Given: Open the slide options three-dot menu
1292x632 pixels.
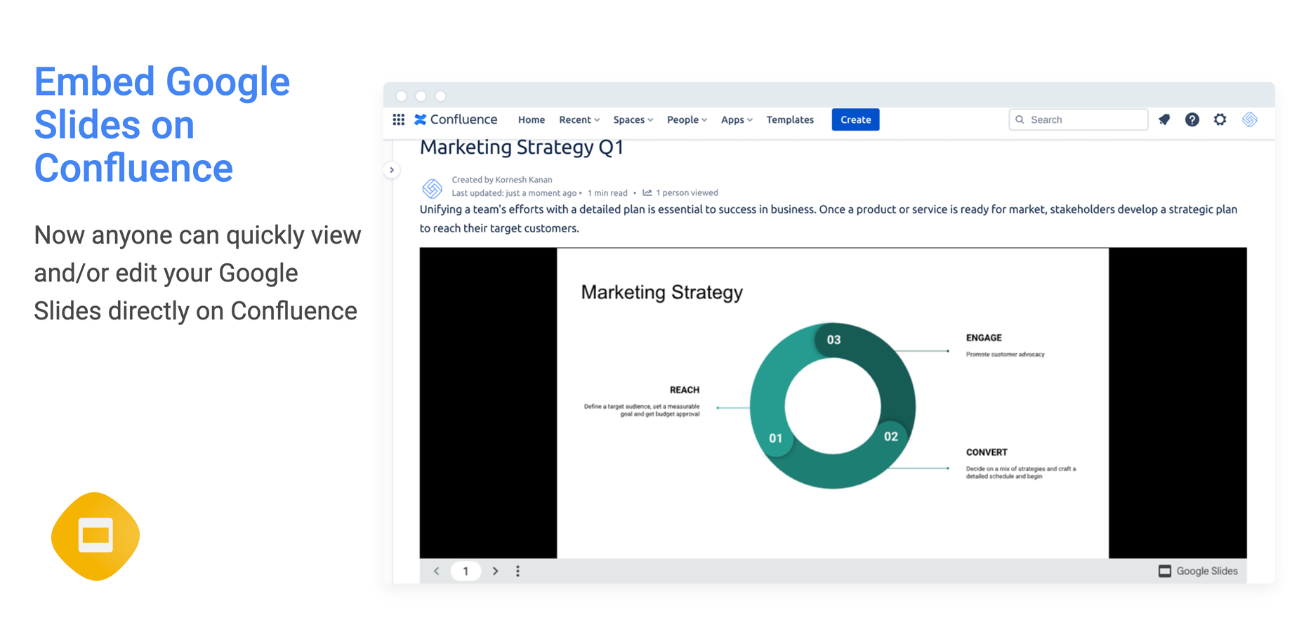Looking at the screenshot, I should click(518, 571).
